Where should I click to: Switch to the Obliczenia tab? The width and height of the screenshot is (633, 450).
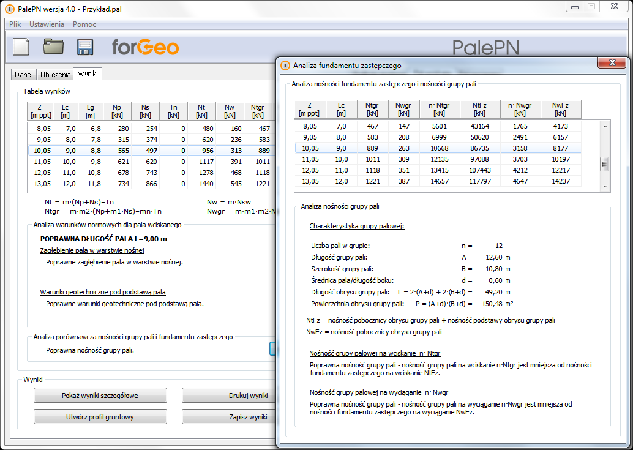[55, 75]
